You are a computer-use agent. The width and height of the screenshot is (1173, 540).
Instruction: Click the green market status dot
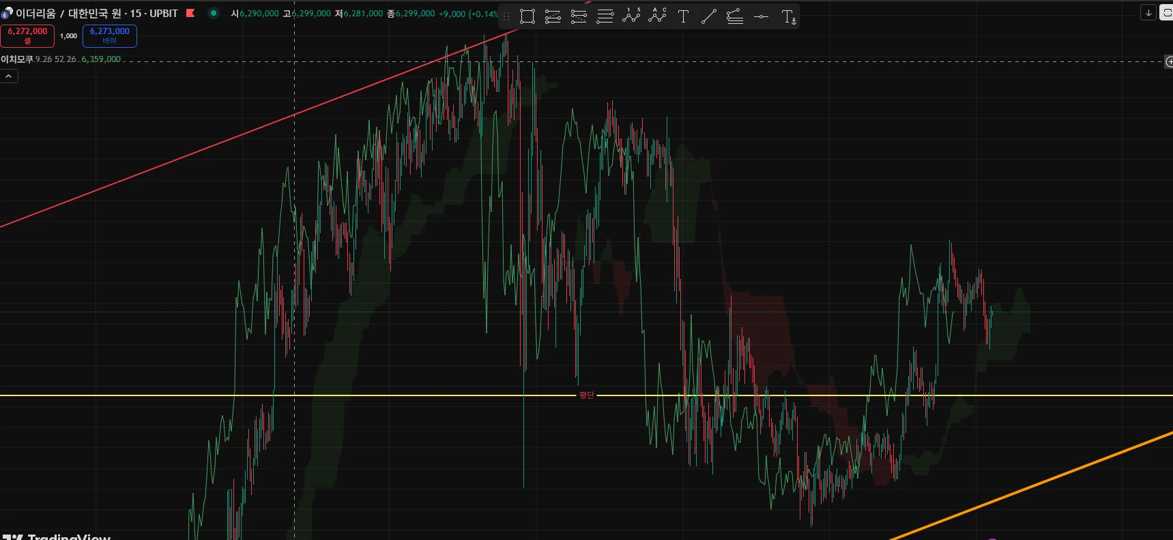214,13
